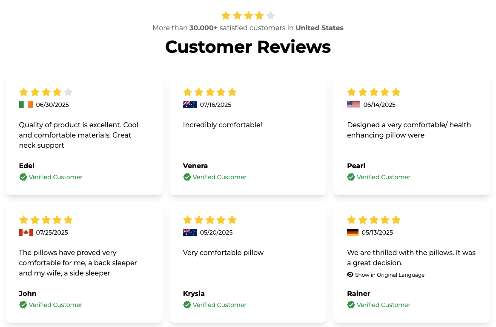Click the Australian flag on Krysia's review
The height and width of the screenshot is (327, 496).
[x=189, y=232]
